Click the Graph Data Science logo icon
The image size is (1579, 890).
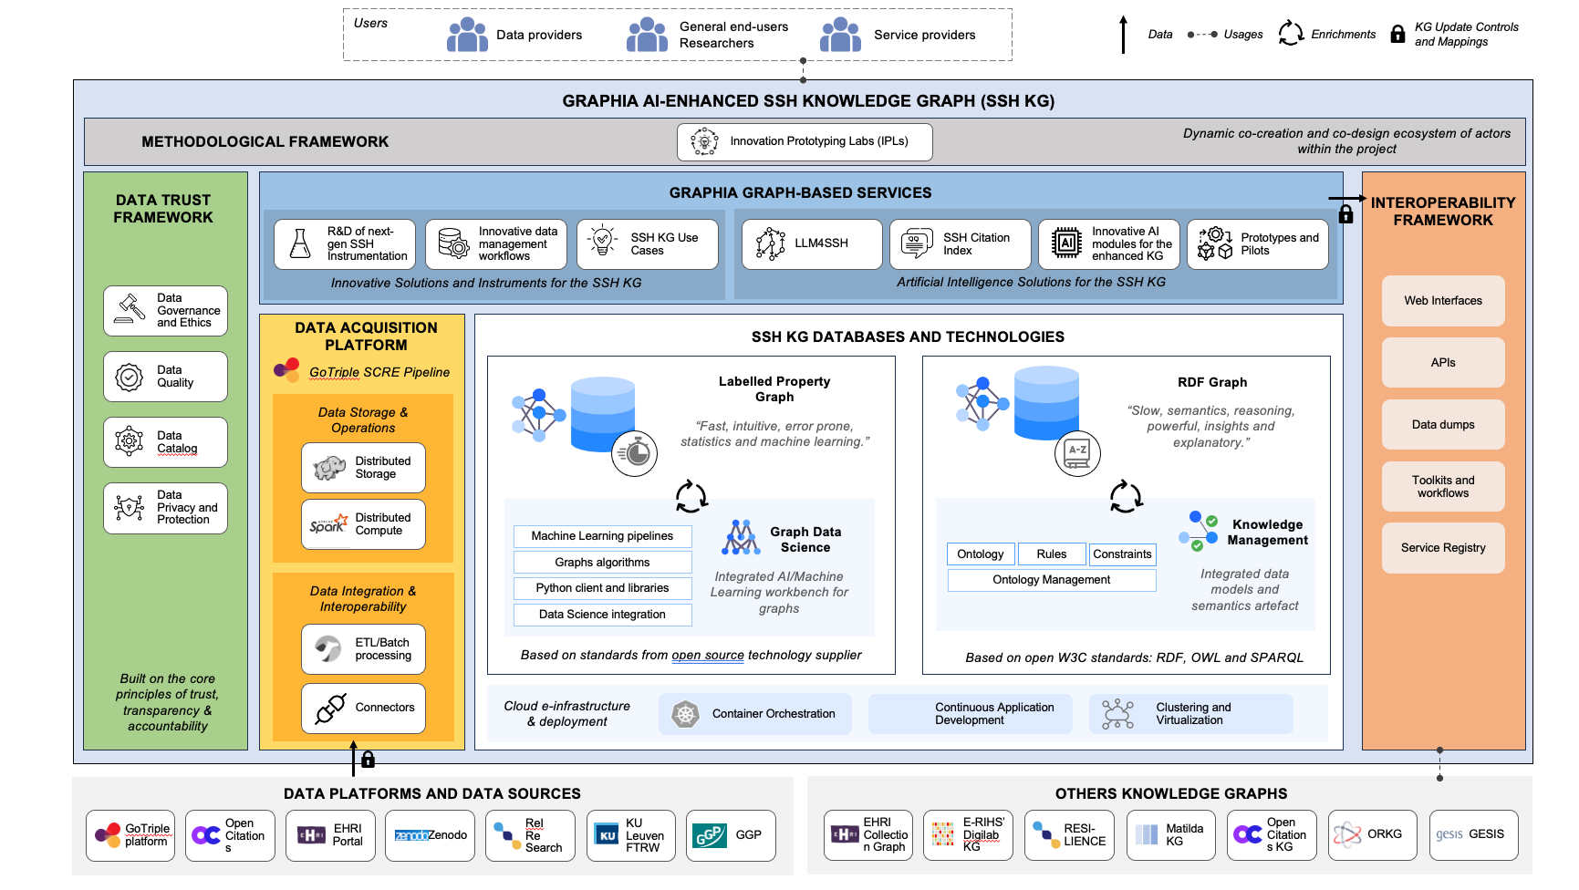(x=741, y=538)
